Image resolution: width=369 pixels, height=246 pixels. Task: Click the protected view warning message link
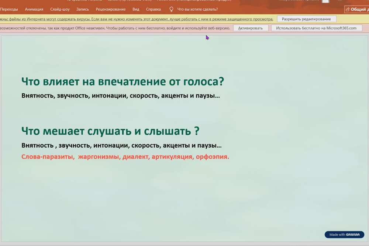tap(137, 19)
